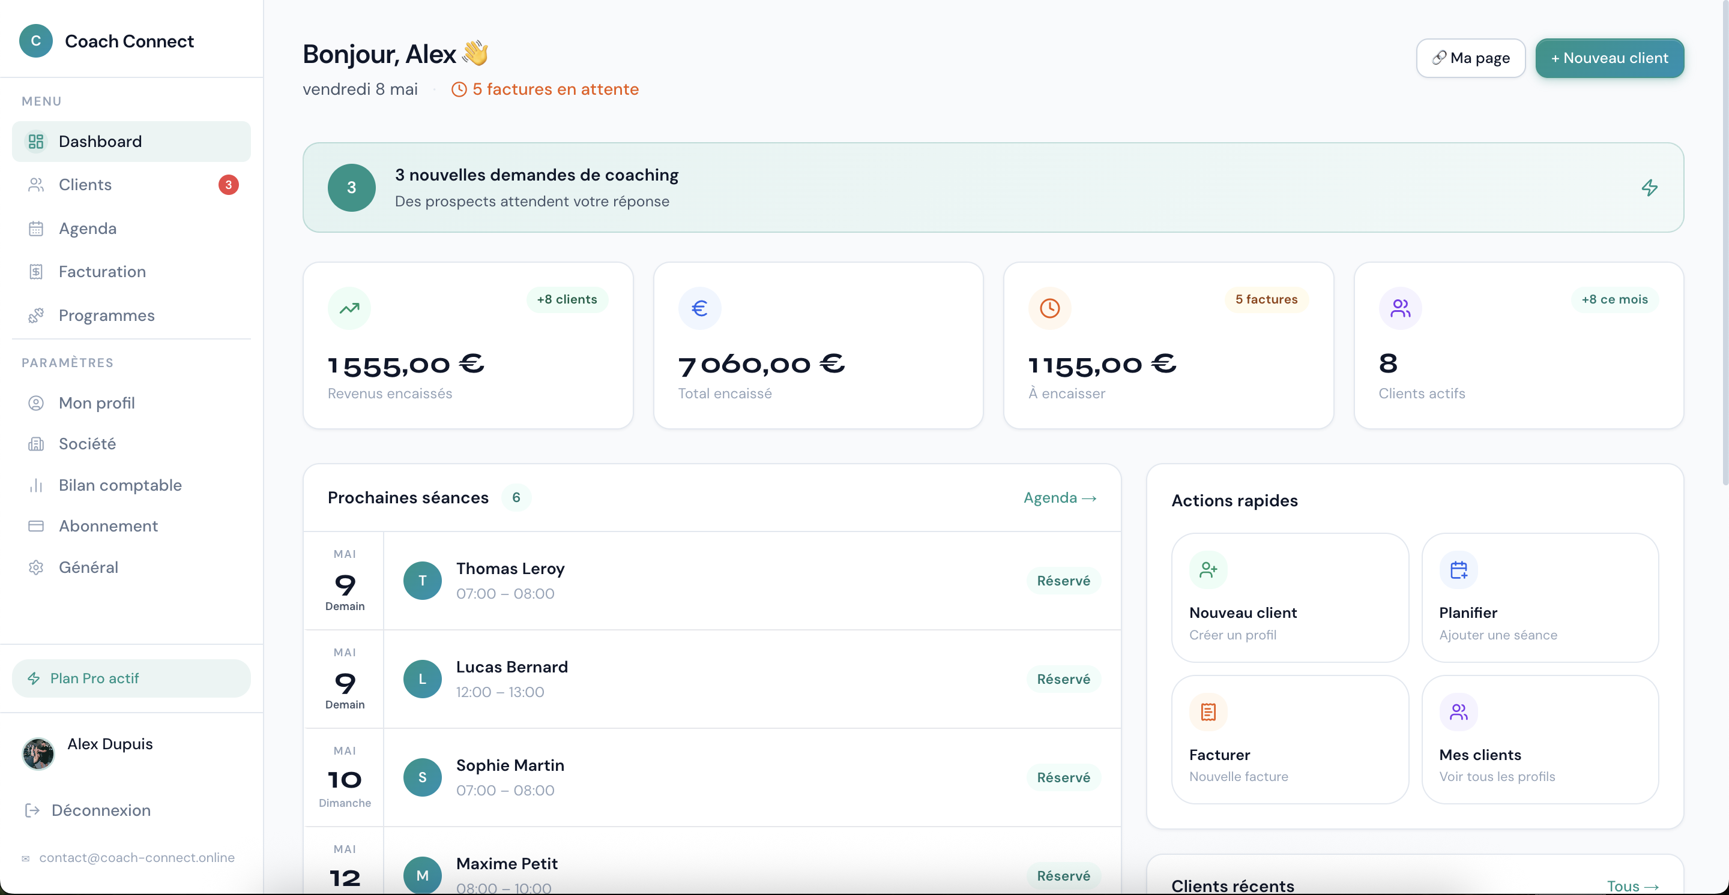
Task: Open the Abonnement page
Action: click(131, 526)
